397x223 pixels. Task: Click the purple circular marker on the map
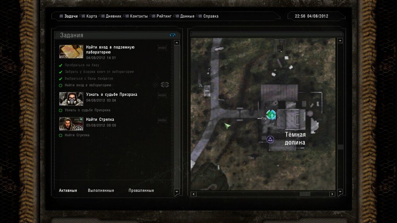click(x=270, y=139)
